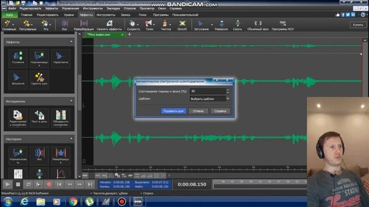Open the Выбрать шаблон preset dropdown
The width and height of the screenshot is (369, 207).
(x=210, y=99)
